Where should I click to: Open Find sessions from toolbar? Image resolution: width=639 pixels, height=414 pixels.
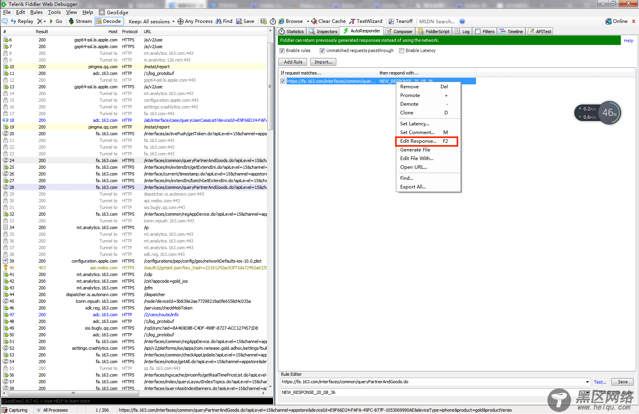(x=224, y=21)
